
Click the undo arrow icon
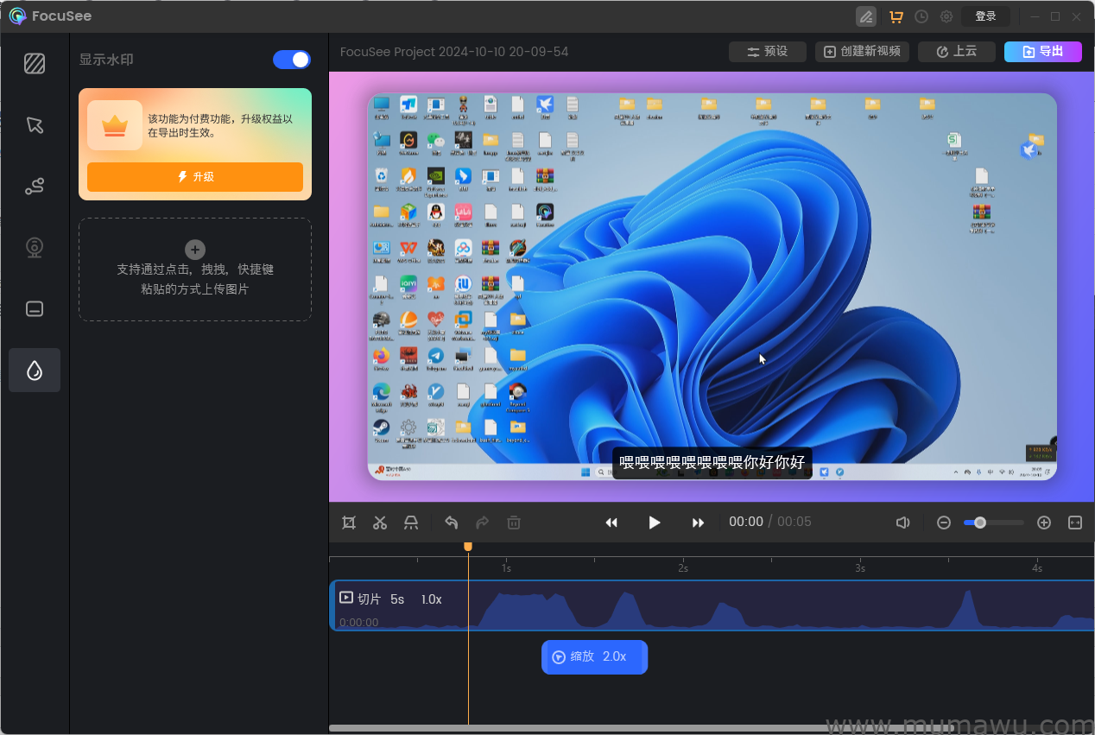click(x=450, y=523)
